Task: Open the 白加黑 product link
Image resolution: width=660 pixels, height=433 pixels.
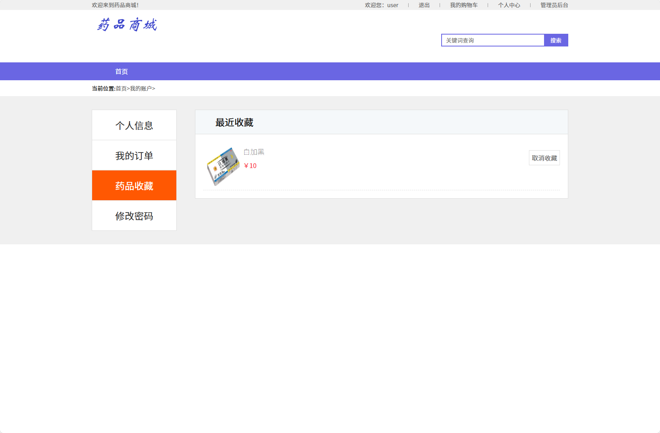Action: point(254,152)
